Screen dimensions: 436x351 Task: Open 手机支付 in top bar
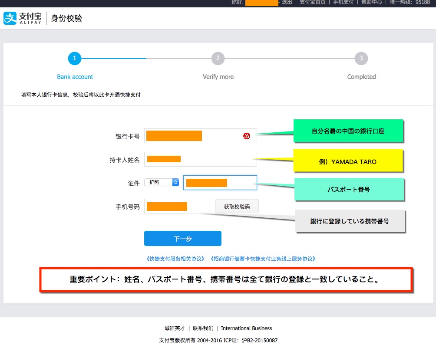click(x=344, y=3)
